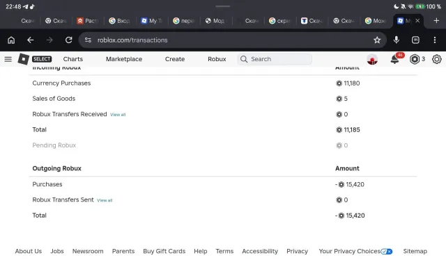446x267 pixels.
Task: Switch to the 'Мод' browser tab
Action: (x=215, y=21)
